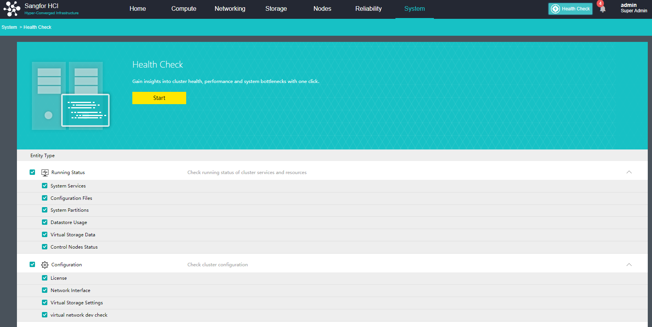Click the admin Super Admin profile
The height and width of the screenshot is (327, 652).
tap(634, 8)
